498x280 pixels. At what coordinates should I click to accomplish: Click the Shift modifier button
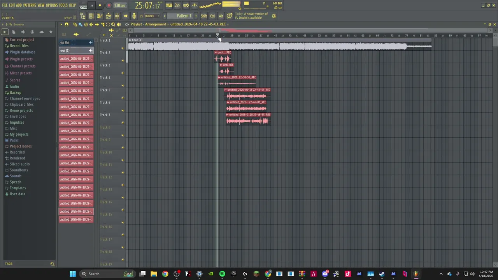(x=204, y=16)
